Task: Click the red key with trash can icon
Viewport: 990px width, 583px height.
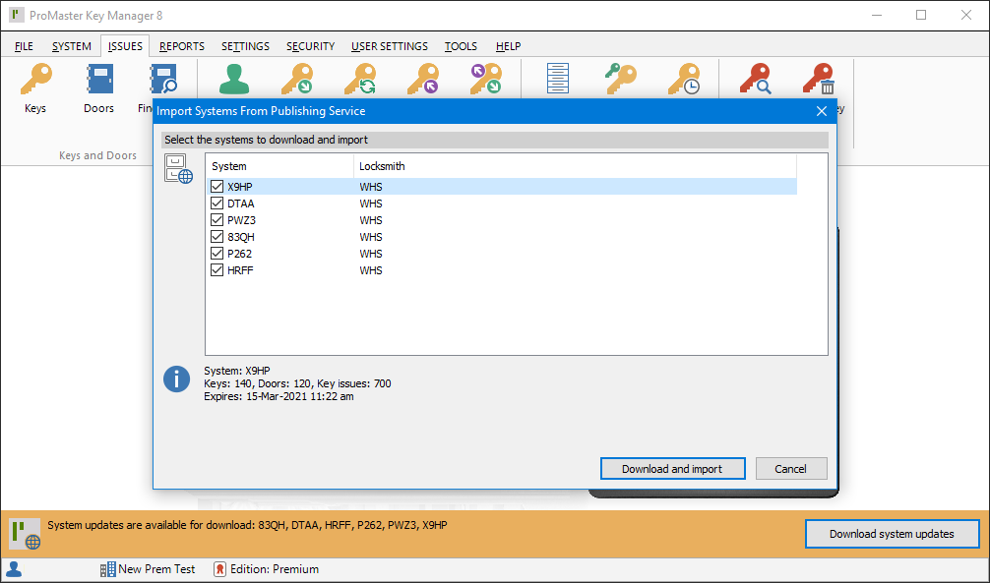Action: coord(819,80)
